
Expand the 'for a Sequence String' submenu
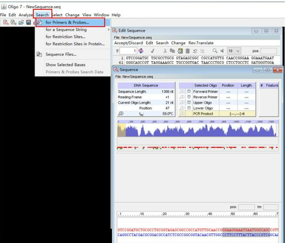[x=109, y=30]
